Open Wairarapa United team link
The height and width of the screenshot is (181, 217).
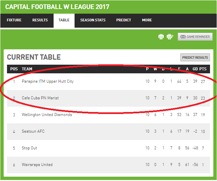tap(37, 165)
